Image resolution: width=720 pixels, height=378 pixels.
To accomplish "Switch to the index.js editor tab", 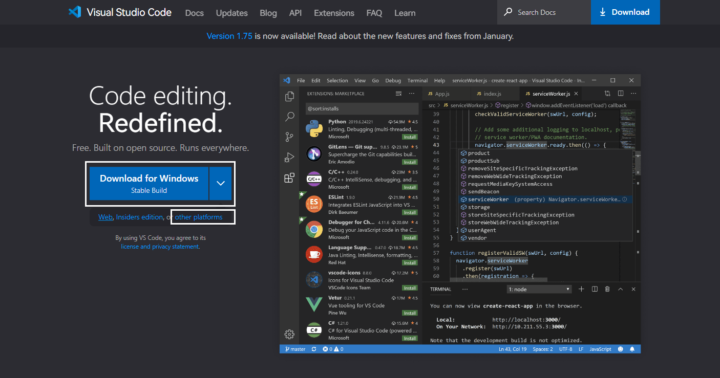I will tap(492, 94).
